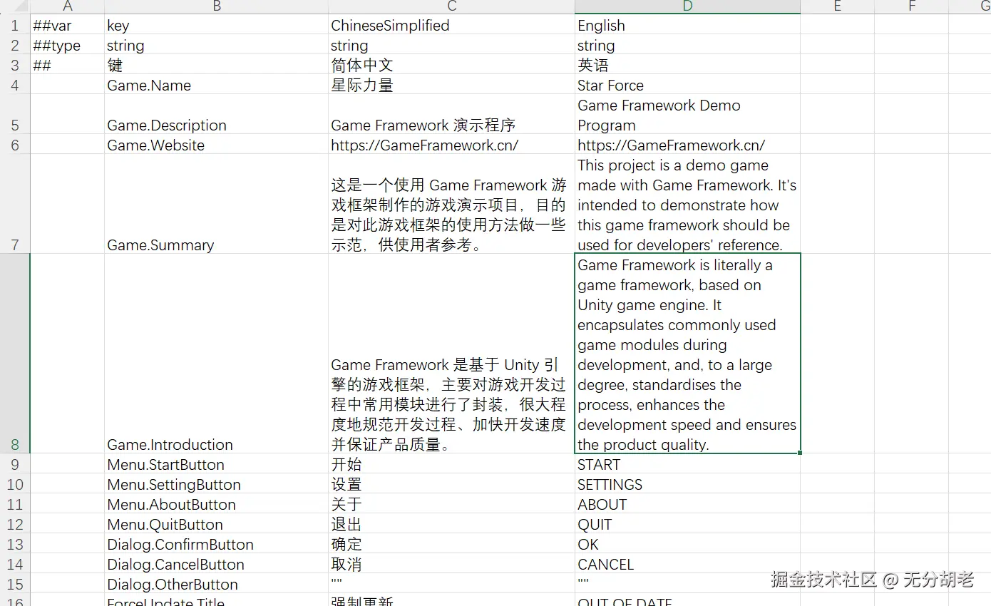Click the 'key' cell in row 1
This screenshot has width=991, height=606.
tap(216, 25)
